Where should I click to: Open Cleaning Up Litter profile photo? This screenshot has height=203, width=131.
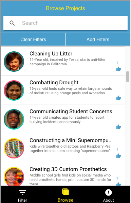(x=14, y=62)
